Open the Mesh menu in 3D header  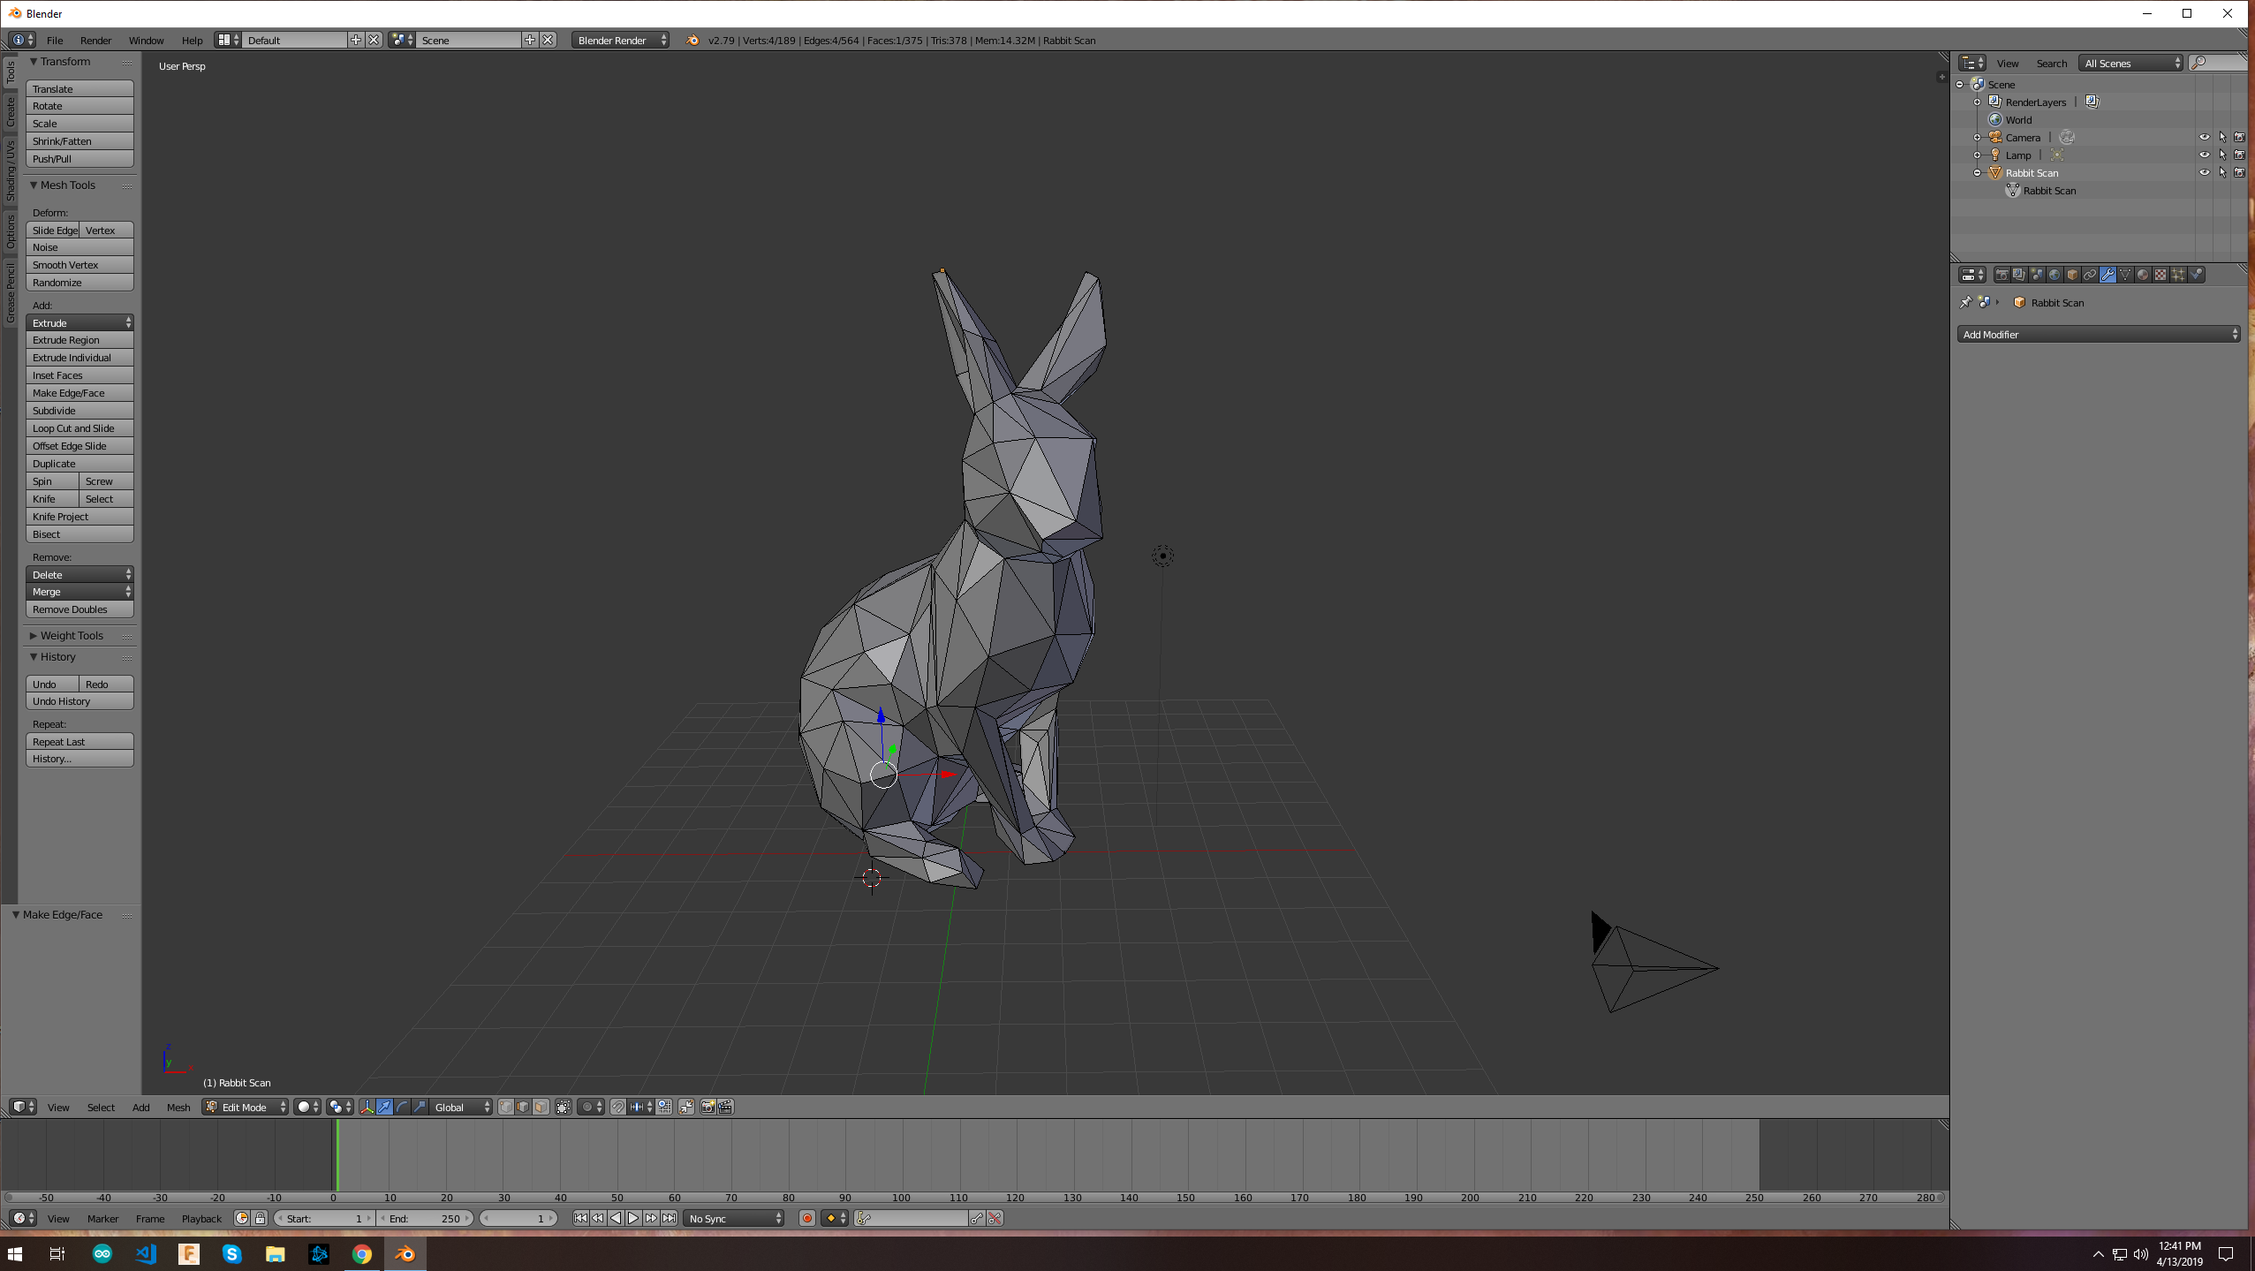click(x=178, y=1107)
